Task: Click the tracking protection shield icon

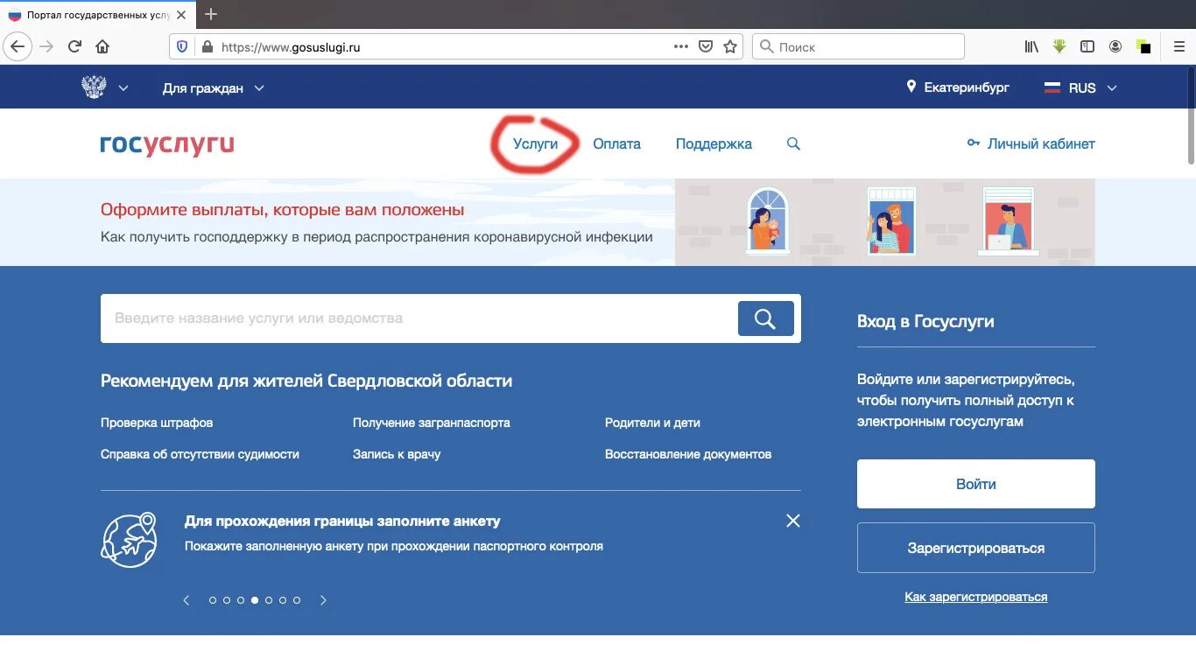Action: [182, 47]
